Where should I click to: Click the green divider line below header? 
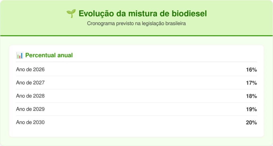click(x=136, y=36)
